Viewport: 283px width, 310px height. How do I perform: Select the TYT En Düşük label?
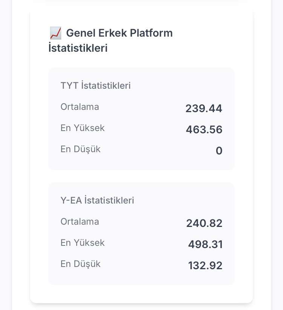80,149
